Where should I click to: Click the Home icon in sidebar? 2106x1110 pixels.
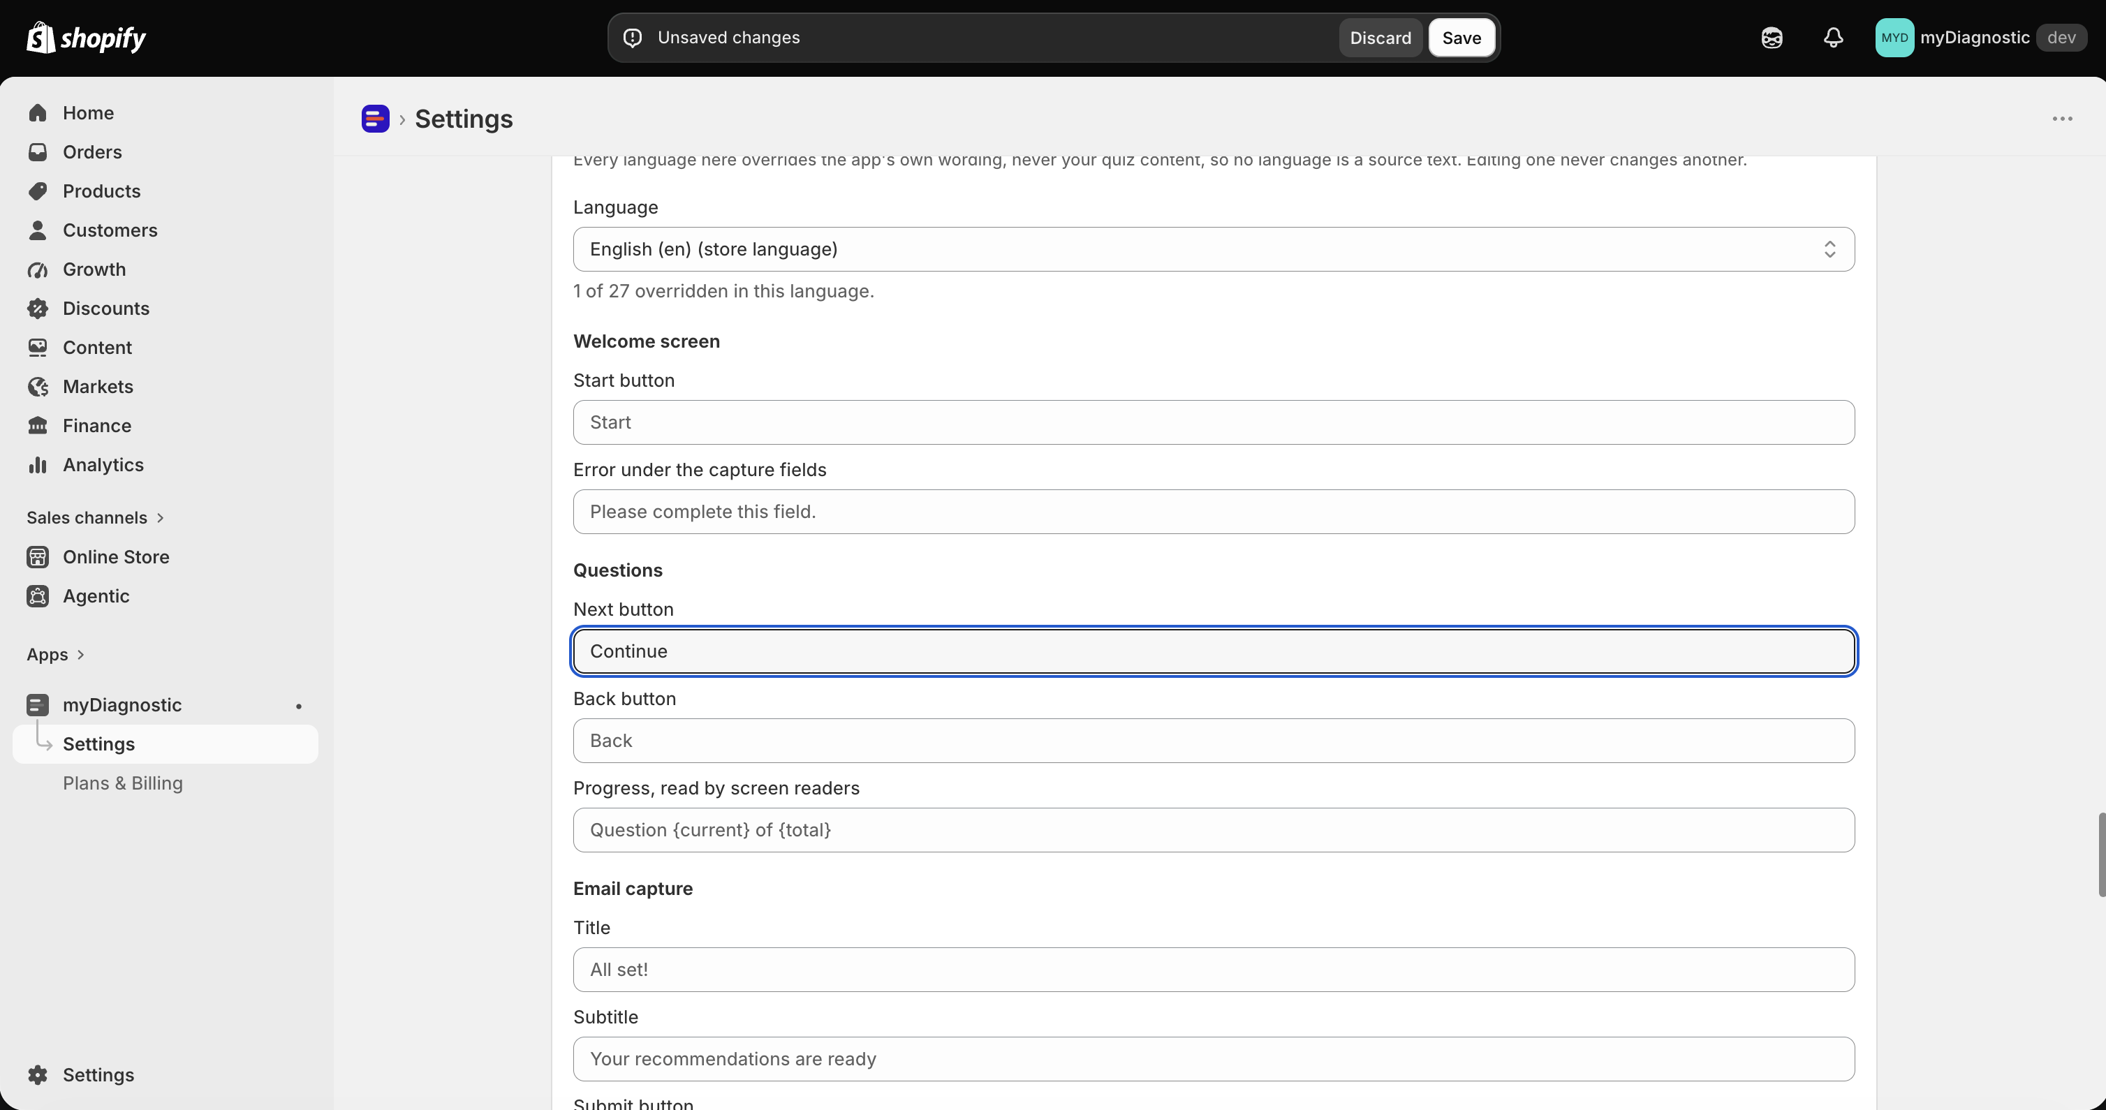[38, 113]
